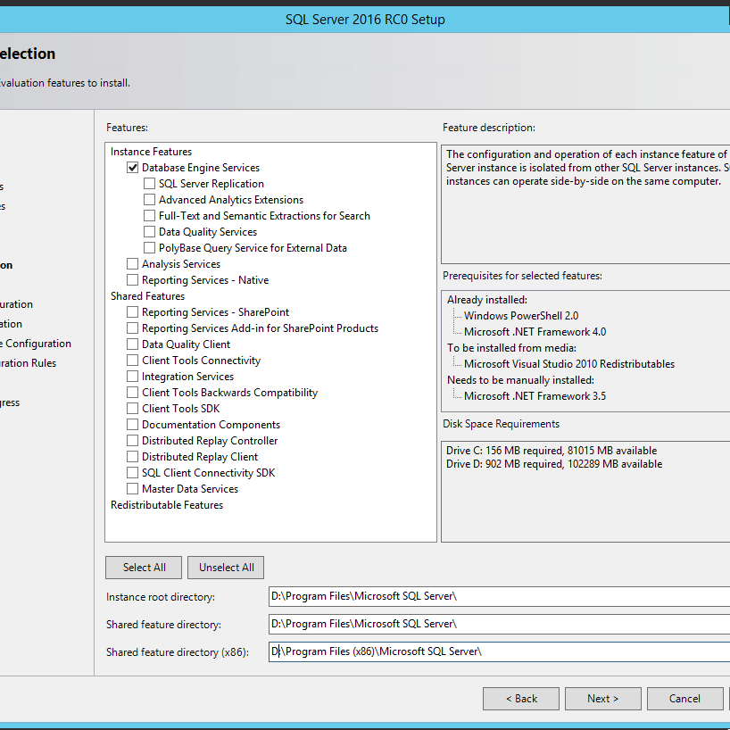
Task: Enable Data Quality Client
Action: [132, 344]
